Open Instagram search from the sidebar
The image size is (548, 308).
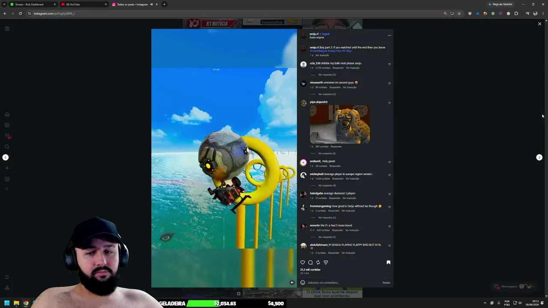(x=7, y=147)
